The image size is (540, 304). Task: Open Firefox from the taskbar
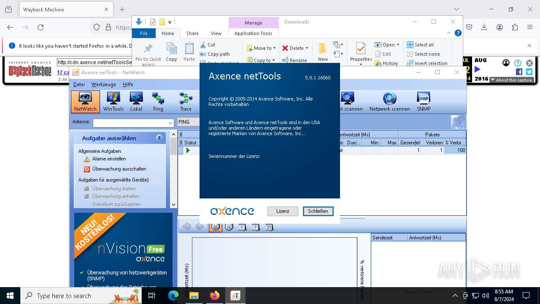(x=214, y=296)
